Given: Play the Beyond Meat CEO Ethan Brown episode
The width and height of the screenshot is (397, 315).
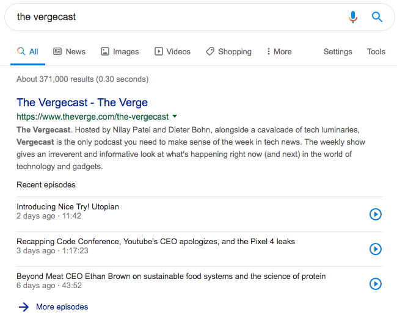Looking at the screenshot, I should click(375, 284).
